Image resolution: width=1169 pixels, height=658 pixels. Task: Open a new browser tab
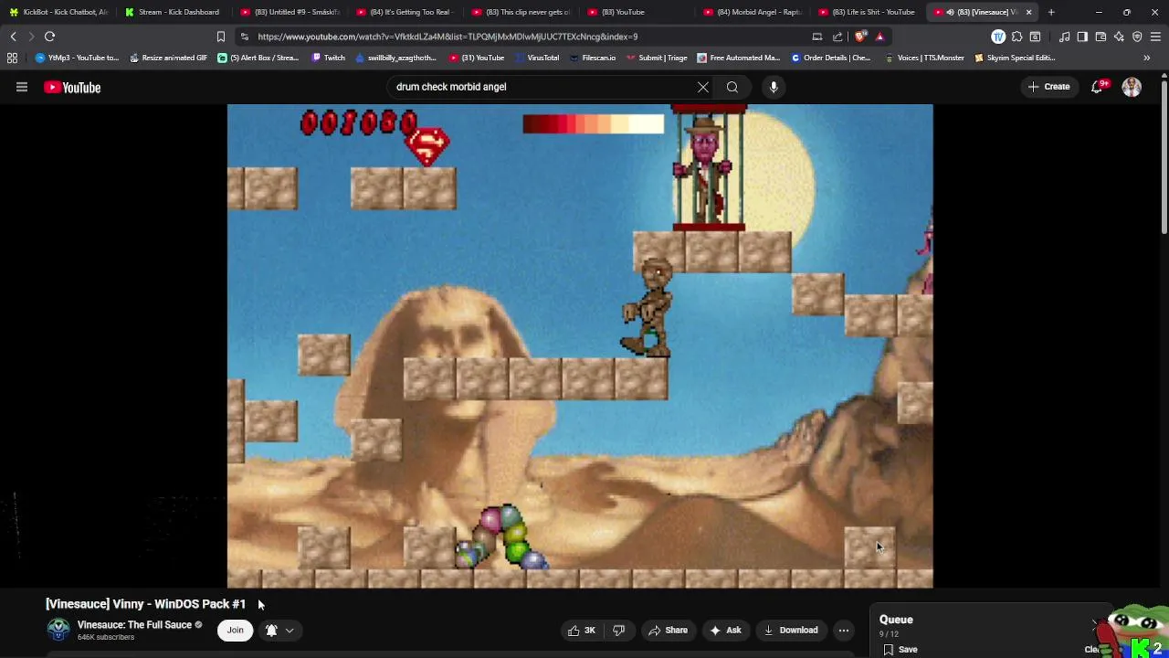pyautogui.click(x=1051, y=12)
